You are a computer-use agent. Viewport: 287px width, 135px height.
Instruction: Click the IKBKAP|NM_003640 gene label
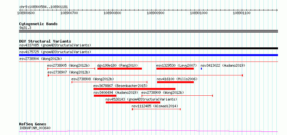point(35,128)
